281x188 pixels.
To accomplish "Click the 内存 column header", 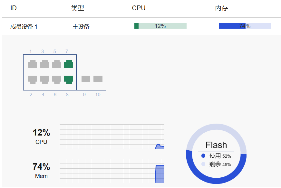I will [221, 8].
